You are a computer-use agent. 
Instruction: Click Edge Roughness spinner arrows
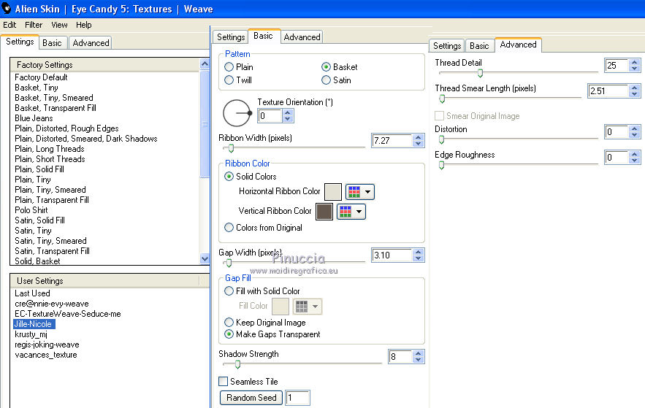click(x=635, y=158)
